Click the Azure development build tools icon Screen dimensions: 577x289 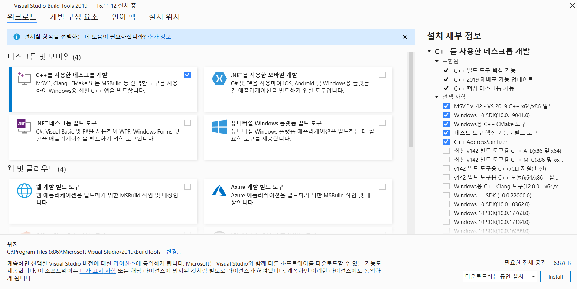click(x=219, y=191)
